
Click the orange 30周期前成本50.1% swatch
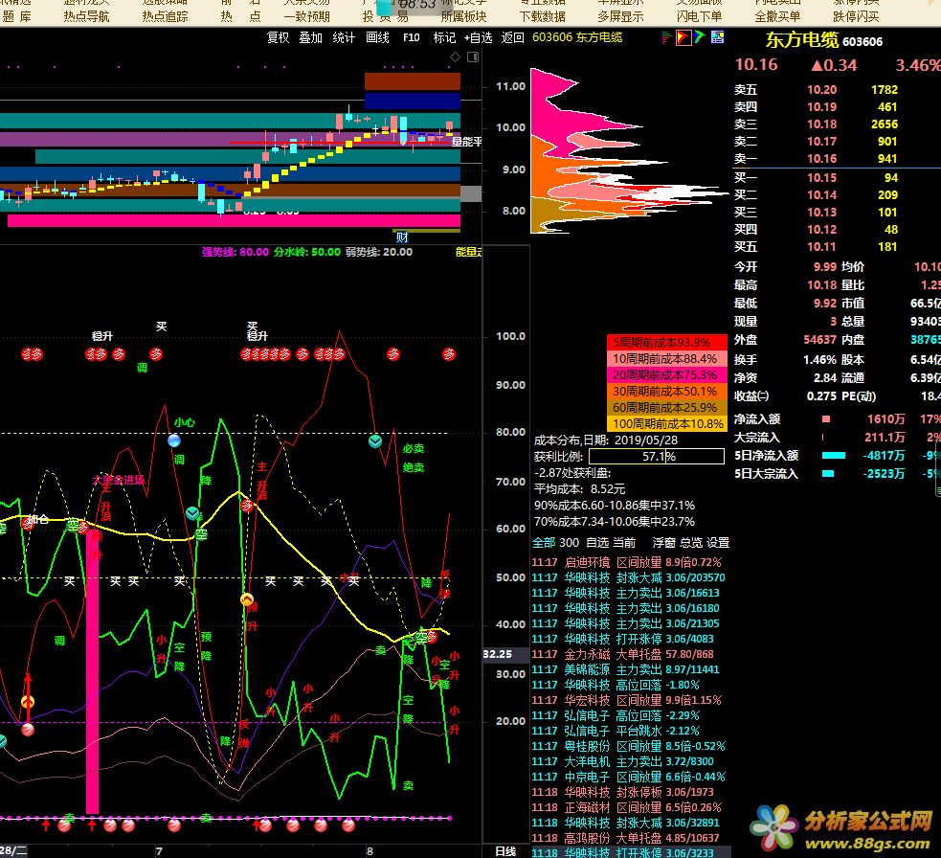pos(667,391)
